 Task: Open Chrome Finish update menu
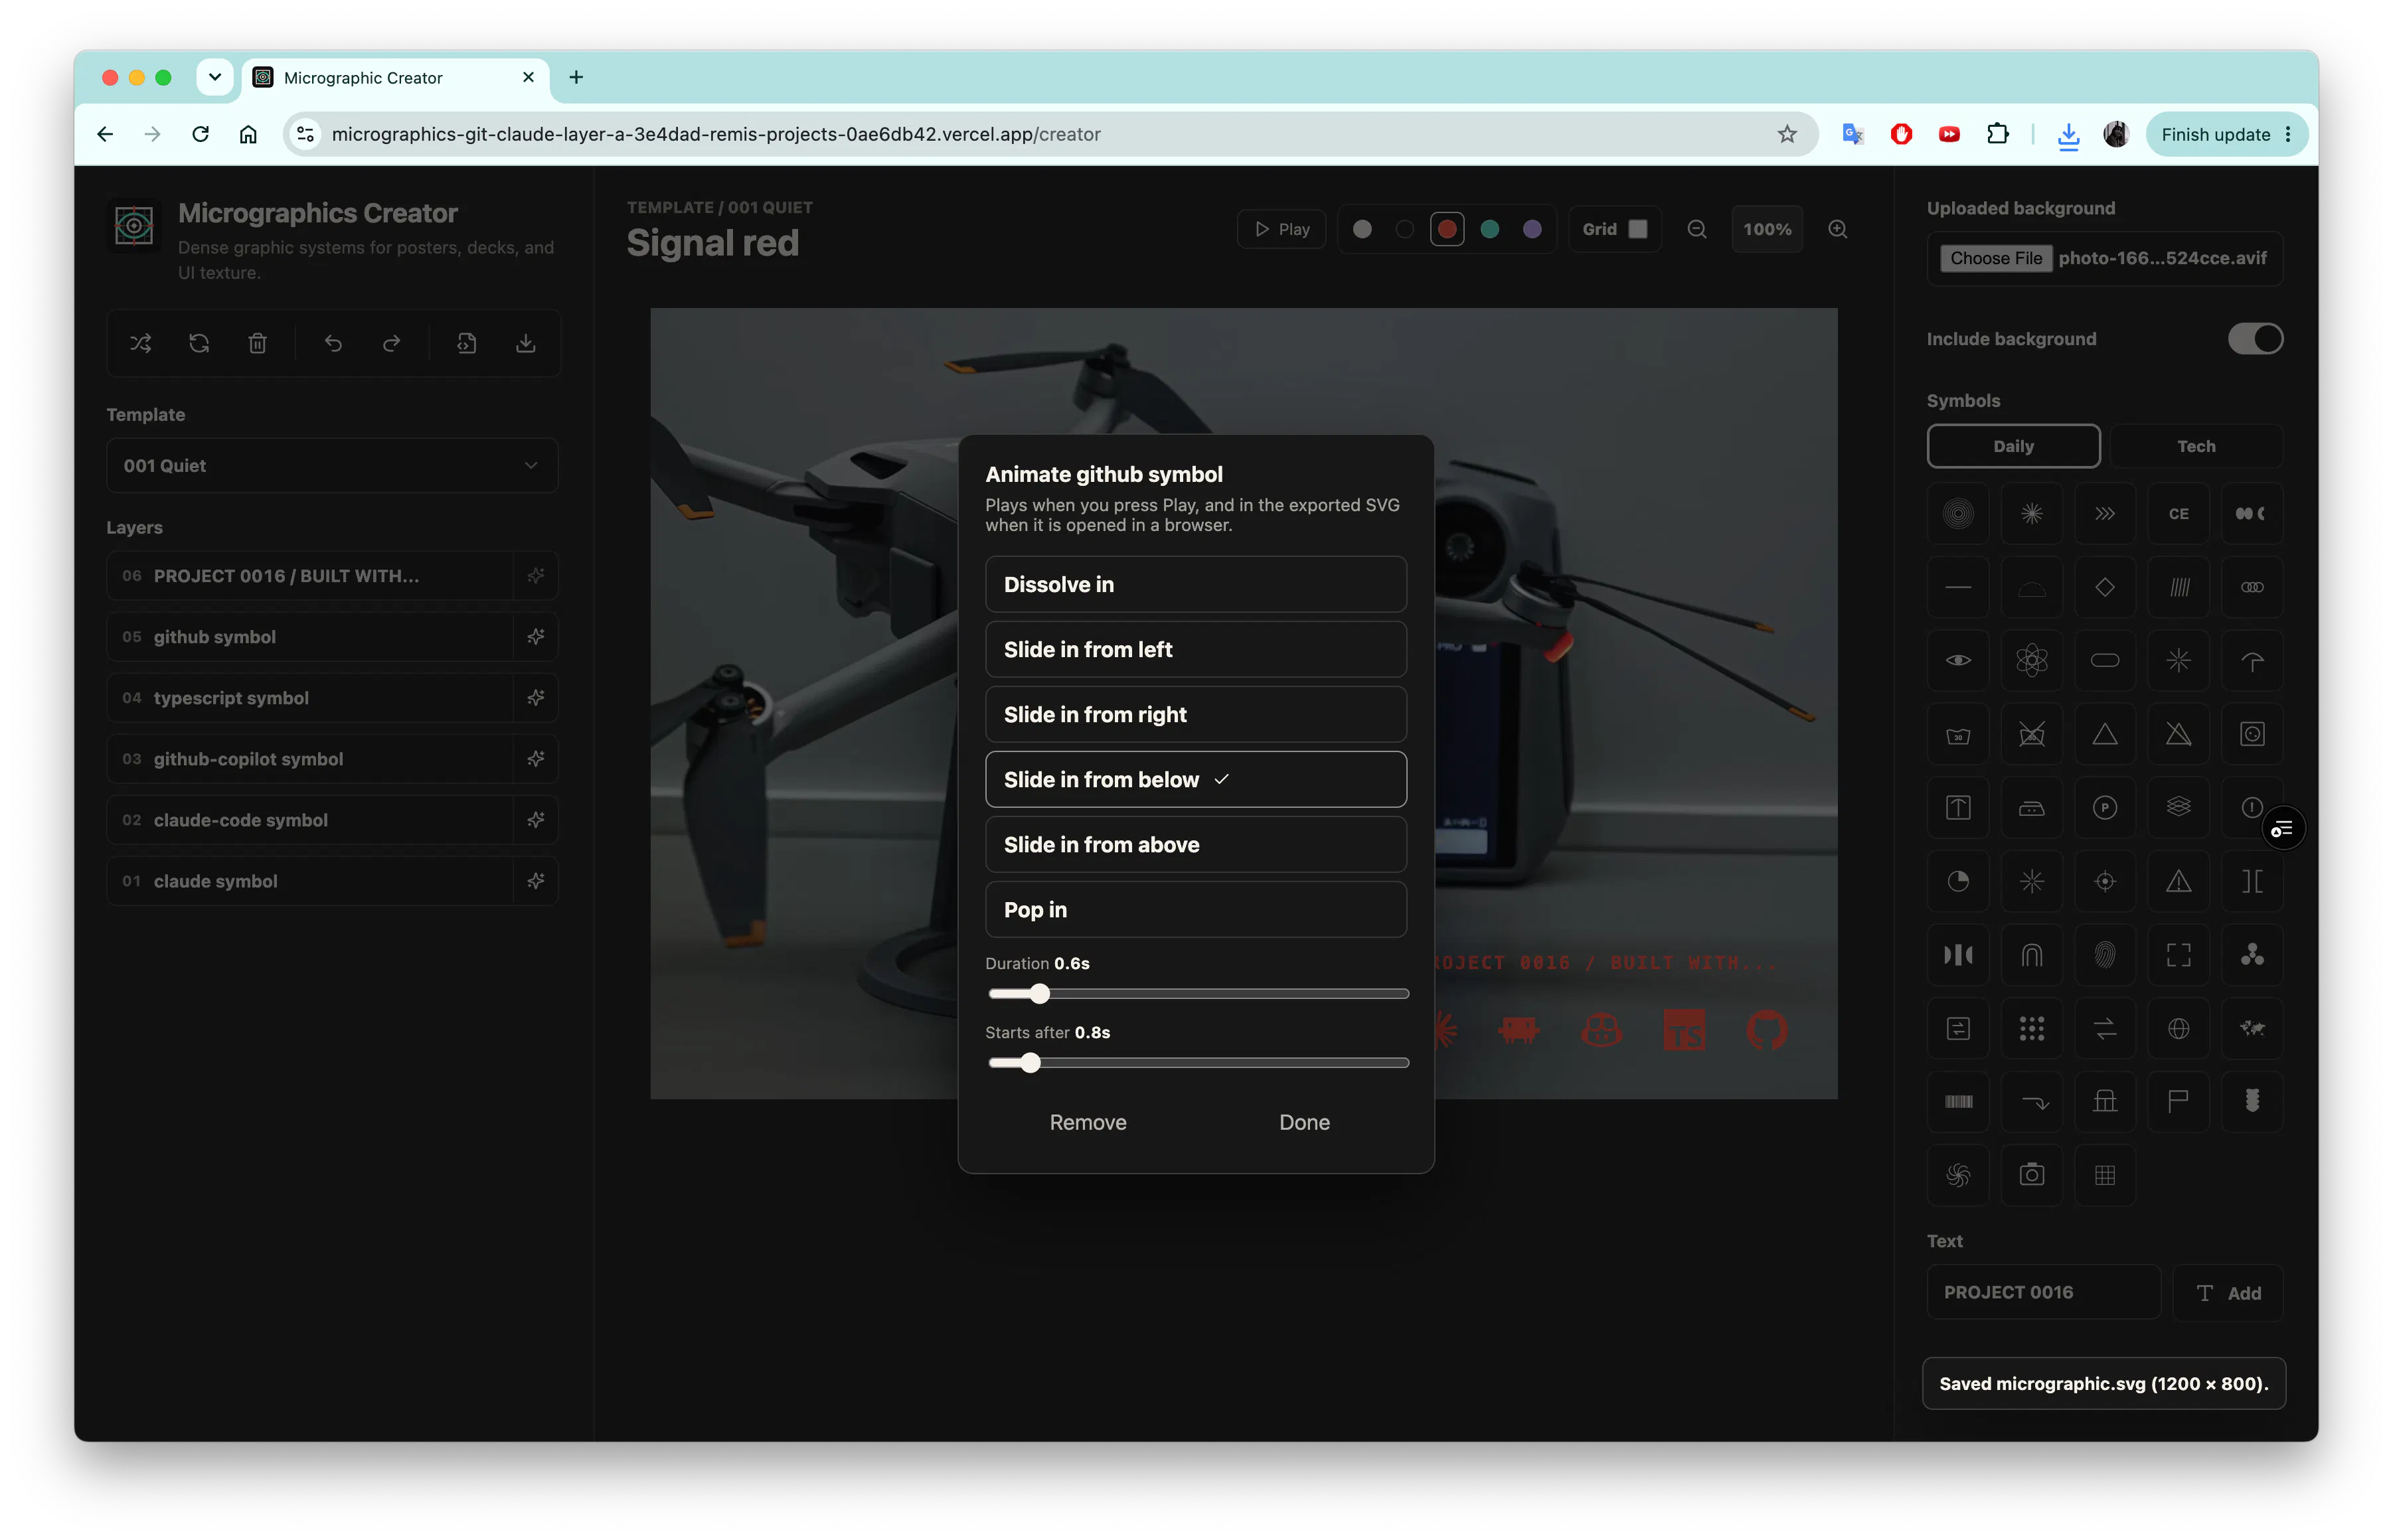[x=2226, y=134]
